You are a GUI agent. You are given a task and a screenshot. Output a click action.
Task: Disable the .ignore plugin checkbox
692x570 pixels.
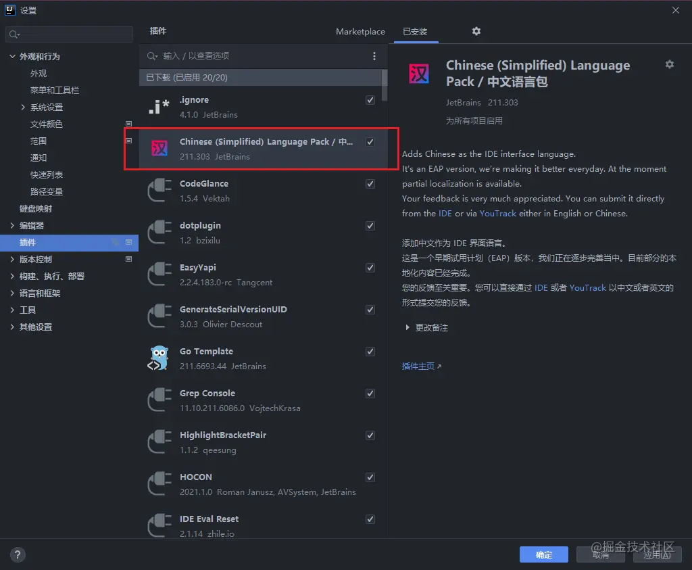pos(370,100)
